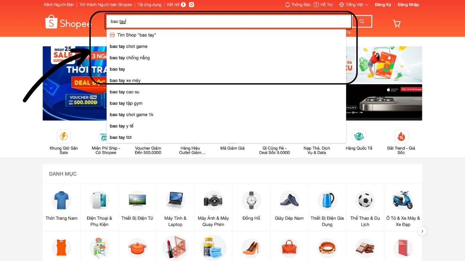Open the Hỗ Trợ help link

pyautogui.click(x=323, y=5)
